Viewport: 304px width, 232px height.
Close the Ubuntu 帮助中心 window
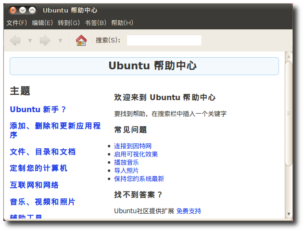pos(13,10)
